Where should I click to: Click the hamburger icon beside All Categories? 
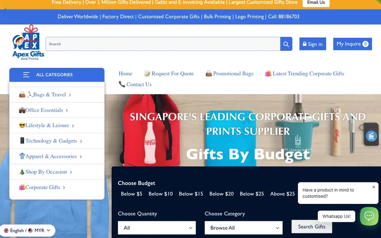coord(26,75)
